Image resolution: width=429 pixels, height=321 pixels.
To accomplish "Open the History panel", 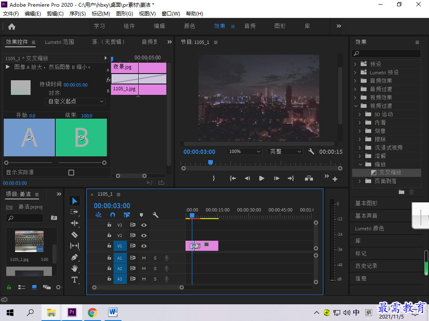I will (x=366, y=266).
